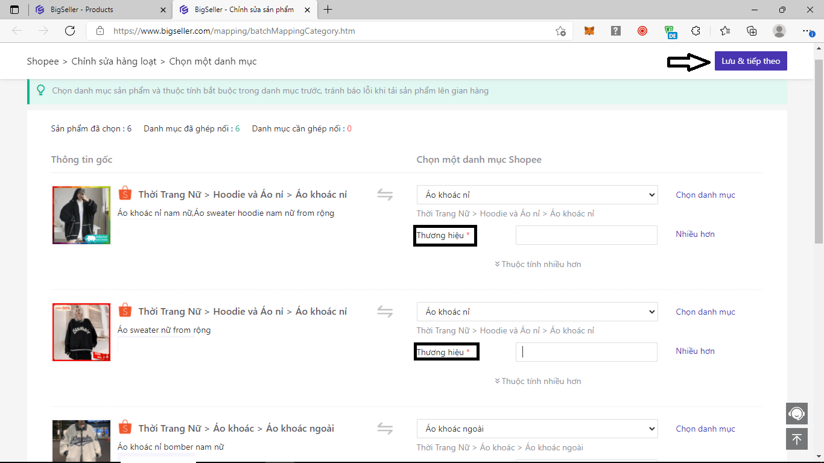Click second product's Nhiều hơn link
Image resolution: width=824 pixels, height=463 pixels.
695,351
